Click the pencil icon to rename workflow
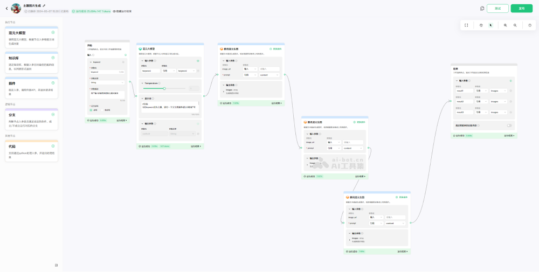The height and width of the screenshot is (272, 539). (x=44, y=6)
